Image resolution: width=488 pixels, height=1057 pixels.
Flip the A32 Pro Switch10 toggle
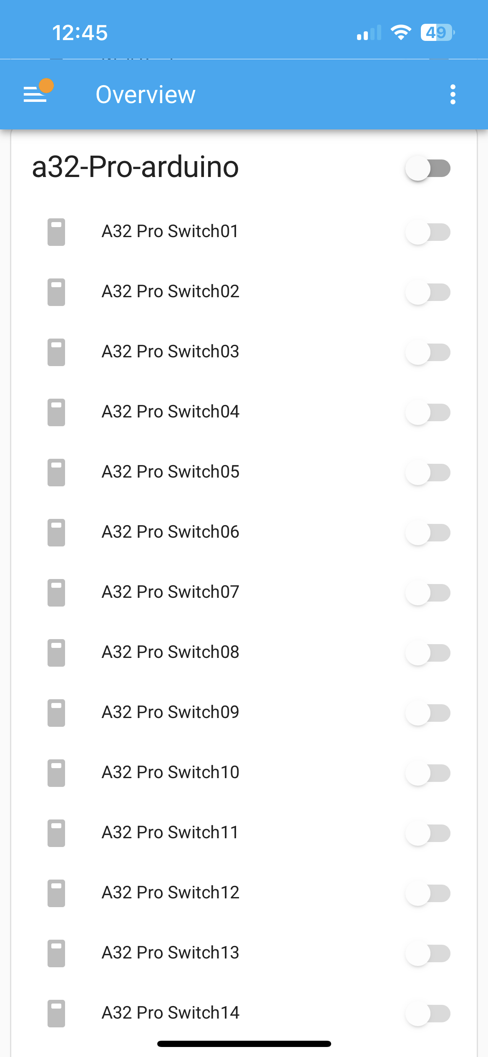click(x=428, y=773)
